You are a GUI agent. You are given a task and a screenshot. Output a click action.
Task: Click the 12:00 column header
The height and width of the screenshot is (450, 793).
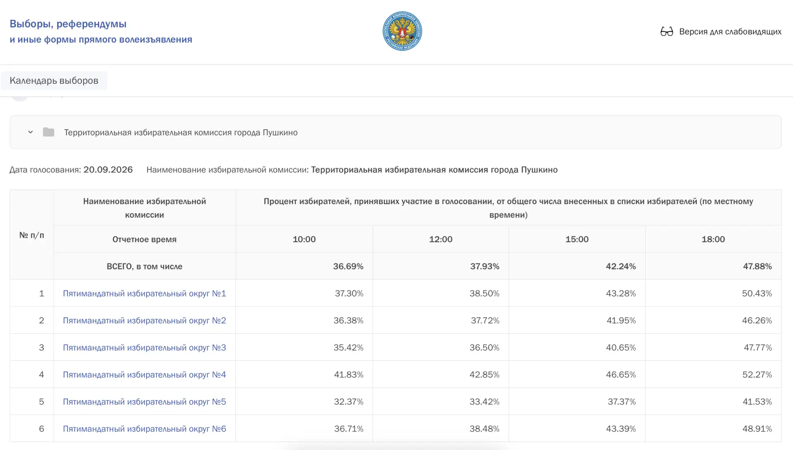coord(441,239)
